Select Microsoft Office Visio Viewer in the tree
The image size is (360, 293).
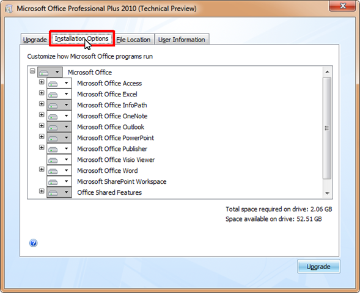116,160
